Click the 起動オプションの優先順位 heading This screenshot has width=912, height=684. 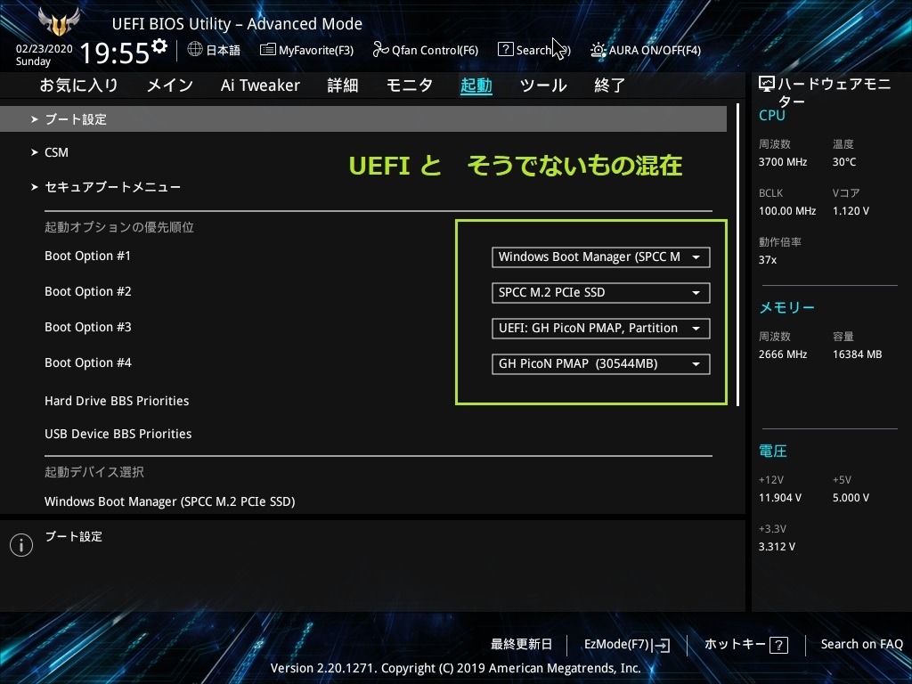[x=119, y=227]
